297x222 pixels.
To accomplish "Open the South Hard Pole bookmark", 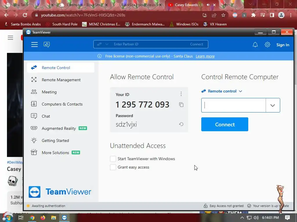I will 62,24.
